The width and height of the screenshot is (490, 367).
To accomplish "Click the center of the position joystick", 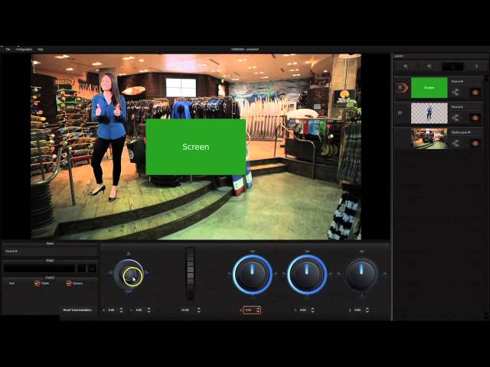I will point(132,276).
